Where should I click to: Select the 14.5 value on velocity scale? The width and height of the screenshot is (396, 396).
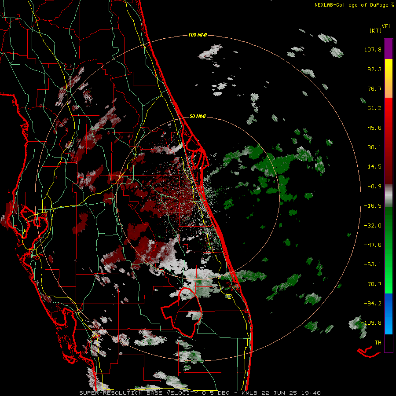(374, 167)
